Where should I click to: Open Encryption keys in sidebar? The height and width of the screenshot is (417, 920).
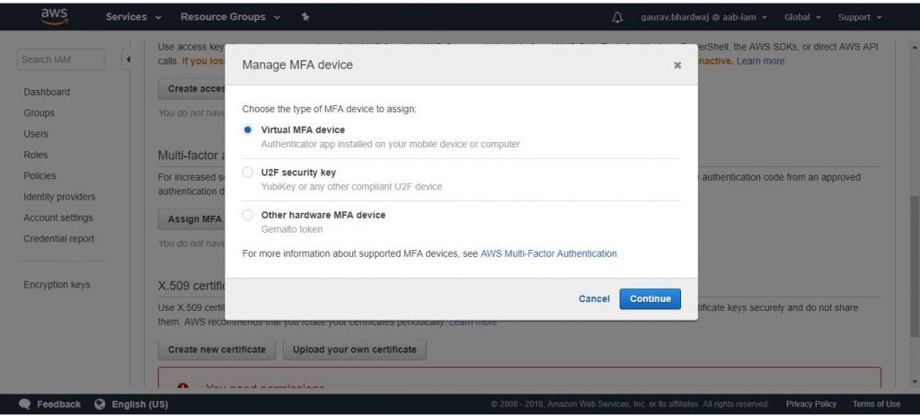point(57,285)
